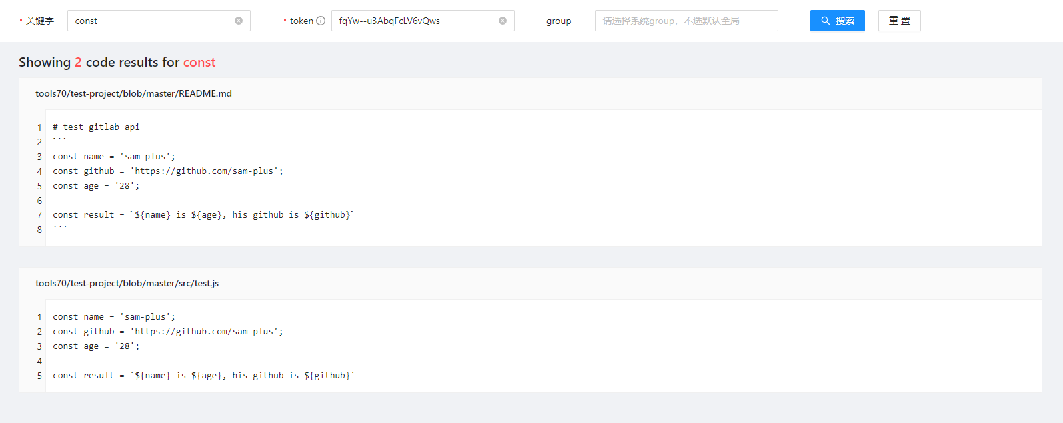This screenshot has width=1063, height=423.
Task: Open the group selection dropdown
Action: coord(686,21)
